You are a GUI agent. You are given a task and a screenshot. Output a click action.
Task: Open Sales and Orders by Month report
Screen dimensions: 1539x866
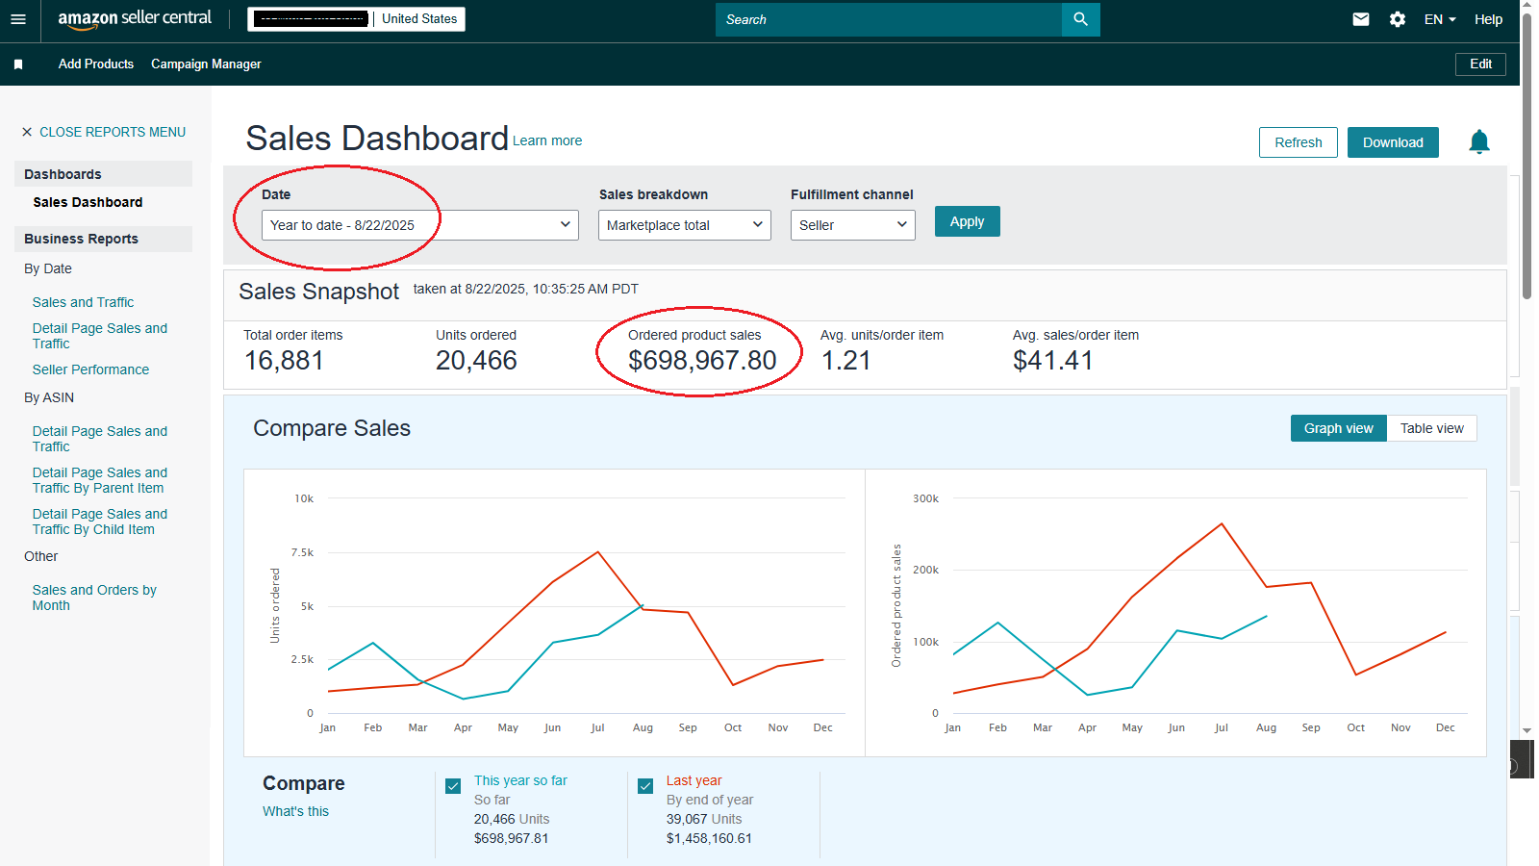[x=94, y=598]
